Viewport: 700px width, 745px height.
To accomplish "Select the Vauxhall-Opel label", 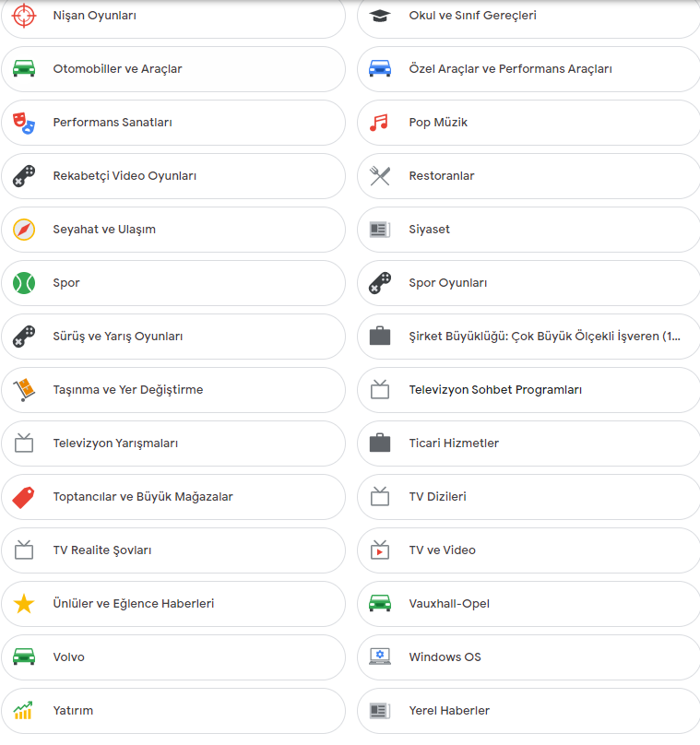I will [449, 603].
